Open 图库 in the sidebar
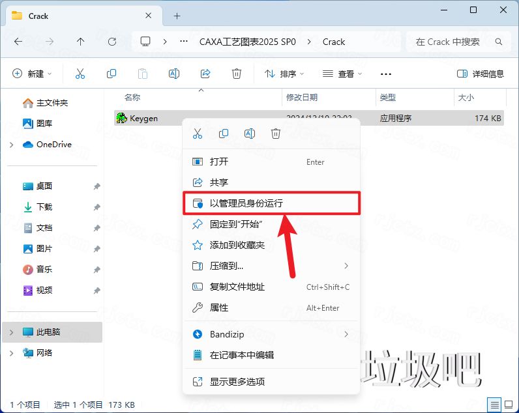 pos(37,123)
